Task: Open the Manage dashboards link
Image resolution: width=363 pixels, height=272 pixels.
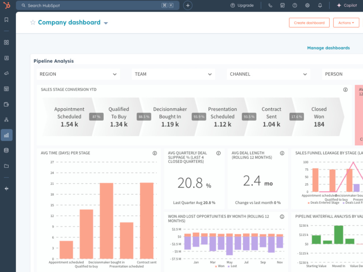Action: click(x=328, y=48)
